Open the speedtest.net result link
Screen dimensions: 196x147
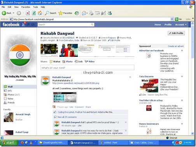click(x=76, y=83)
